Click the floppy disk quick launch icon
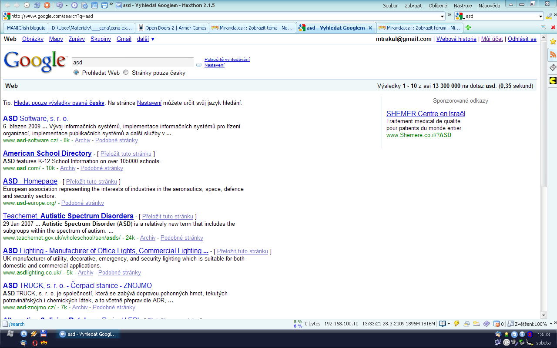Screen dimensions: 557x348 click(x=44, y=334)
